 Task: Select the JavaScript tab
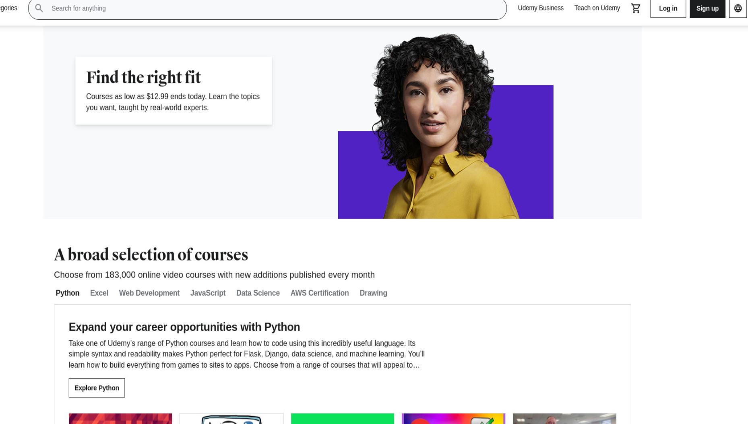coord(208,293)
